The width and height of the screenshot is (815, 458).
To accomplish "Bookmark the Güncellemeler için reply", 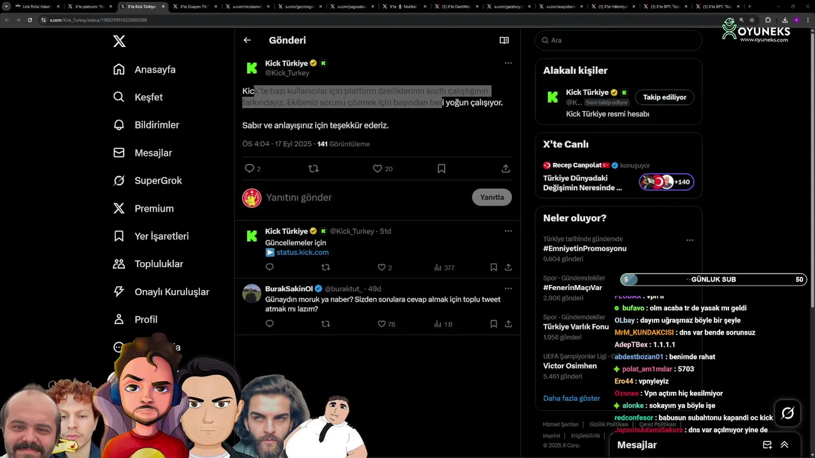I will click(493, 268).
